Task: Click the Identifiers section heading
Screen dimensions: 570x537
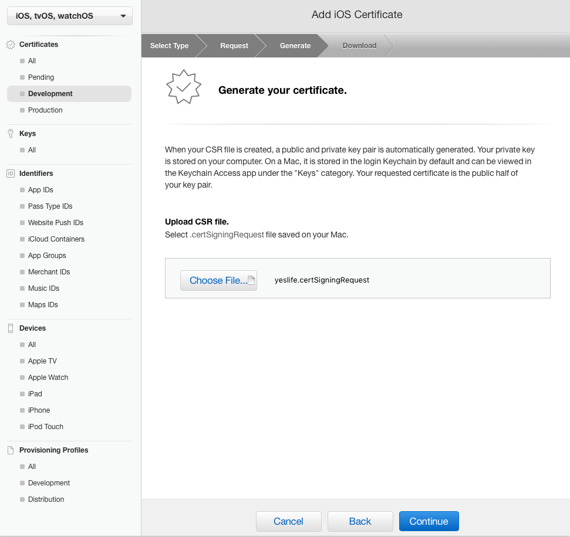Action: (x=36, y=174)
